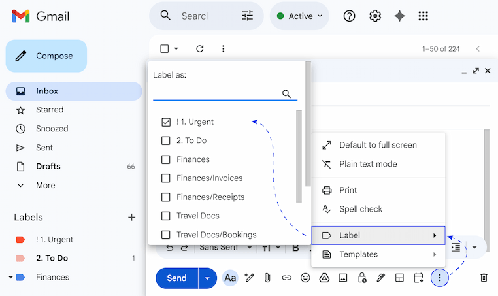Open the Google apps grid
Viewport: 498px width, 296px height.
pyautogui.click(x=423, y=16)
